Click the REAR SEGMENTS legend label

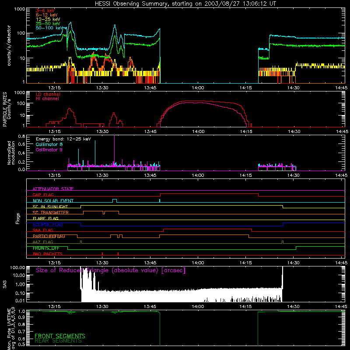click(58, 341)
